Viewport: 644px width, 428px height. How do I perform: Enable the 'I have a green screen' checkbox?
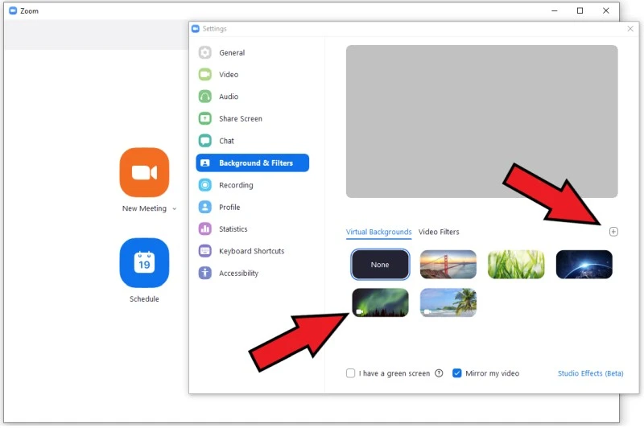(350, 373)
